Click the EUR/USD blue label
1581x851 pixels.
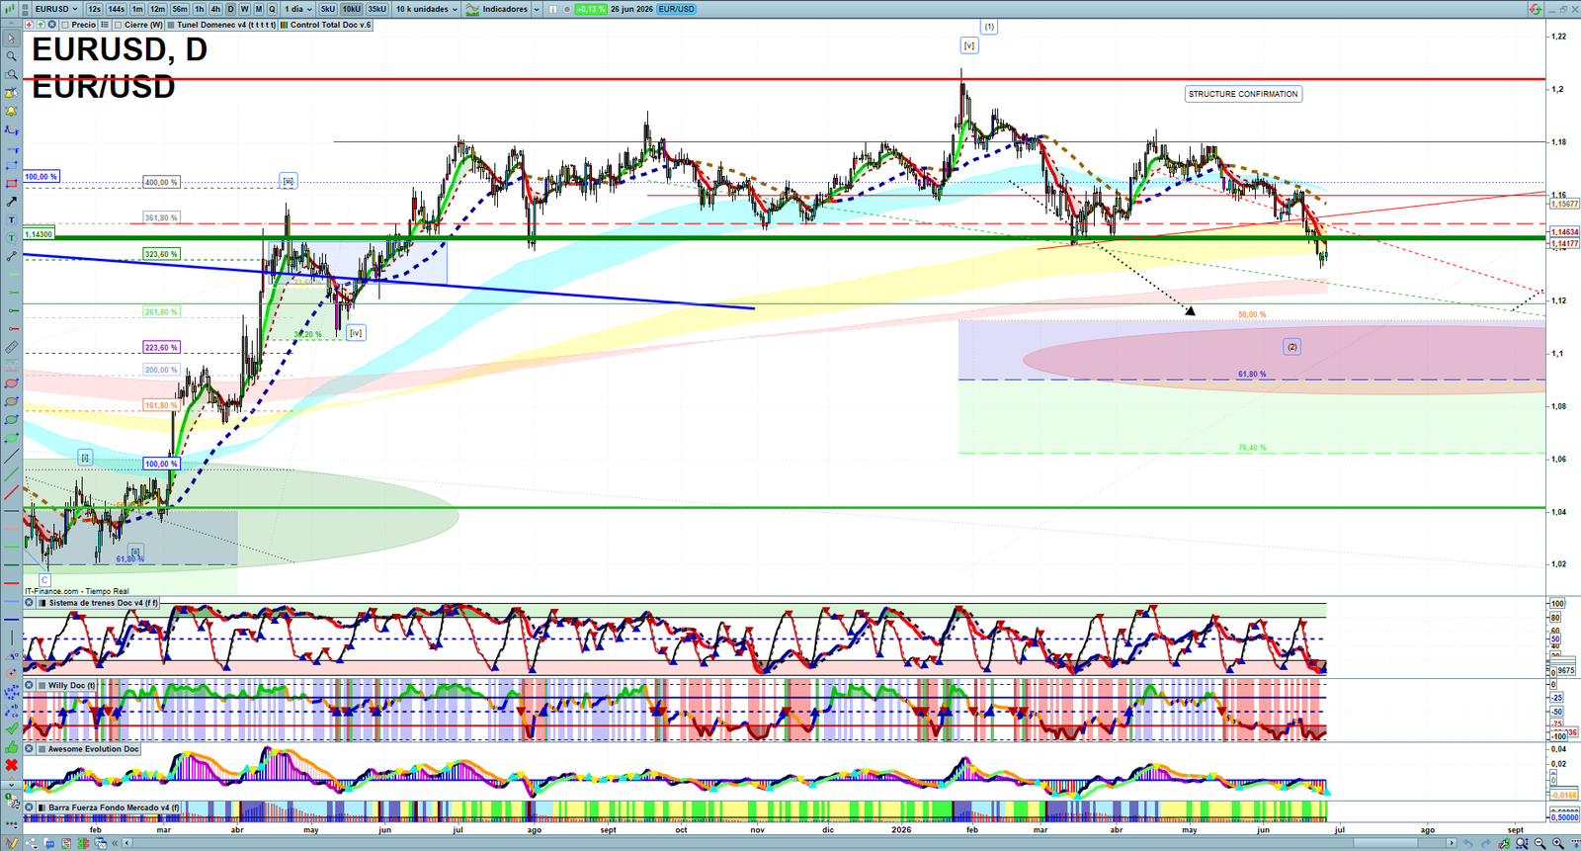676,9
